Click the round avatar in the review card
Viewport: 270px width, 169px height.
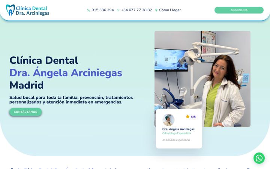pos(168,120)
